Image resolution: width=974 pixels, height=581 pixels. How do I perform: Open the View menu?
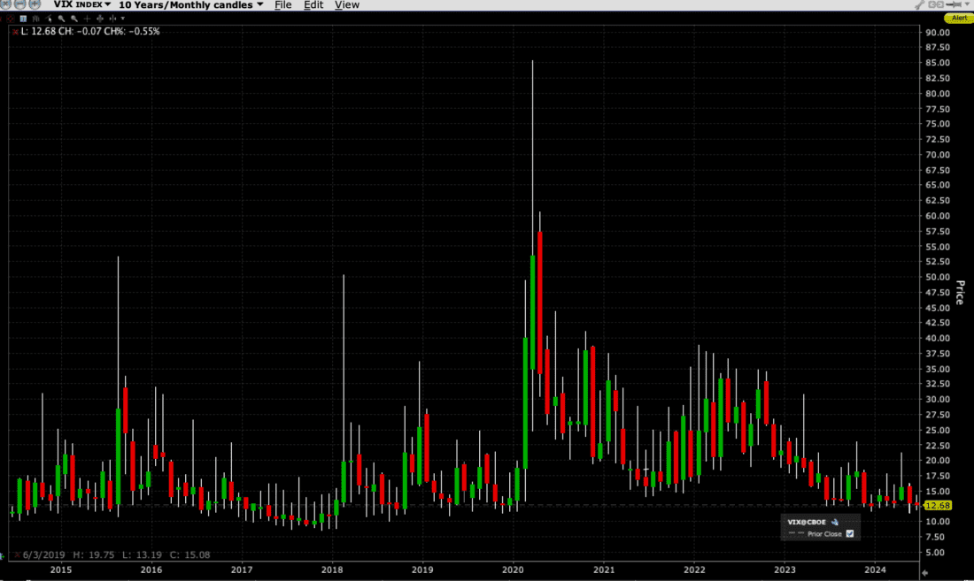point(346,4)
